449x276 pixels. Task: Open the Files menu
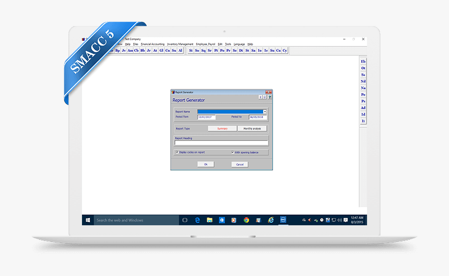pos(136,44)
